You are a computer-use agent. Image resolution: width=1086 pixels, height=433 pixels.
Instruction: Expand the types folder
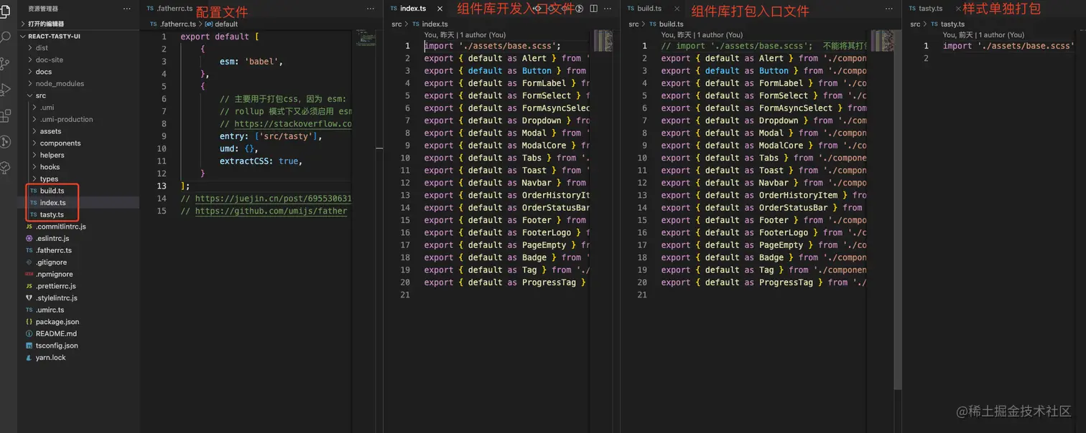78,179
